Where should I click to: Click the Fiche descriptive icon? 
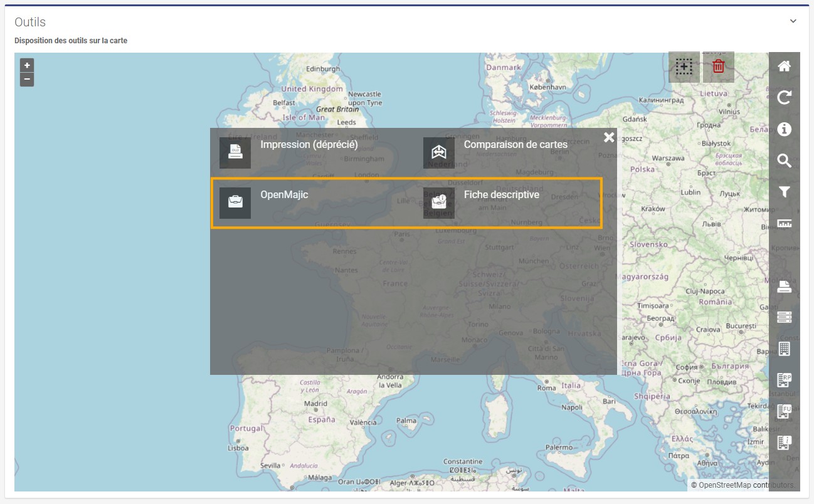tap(439, 203)
